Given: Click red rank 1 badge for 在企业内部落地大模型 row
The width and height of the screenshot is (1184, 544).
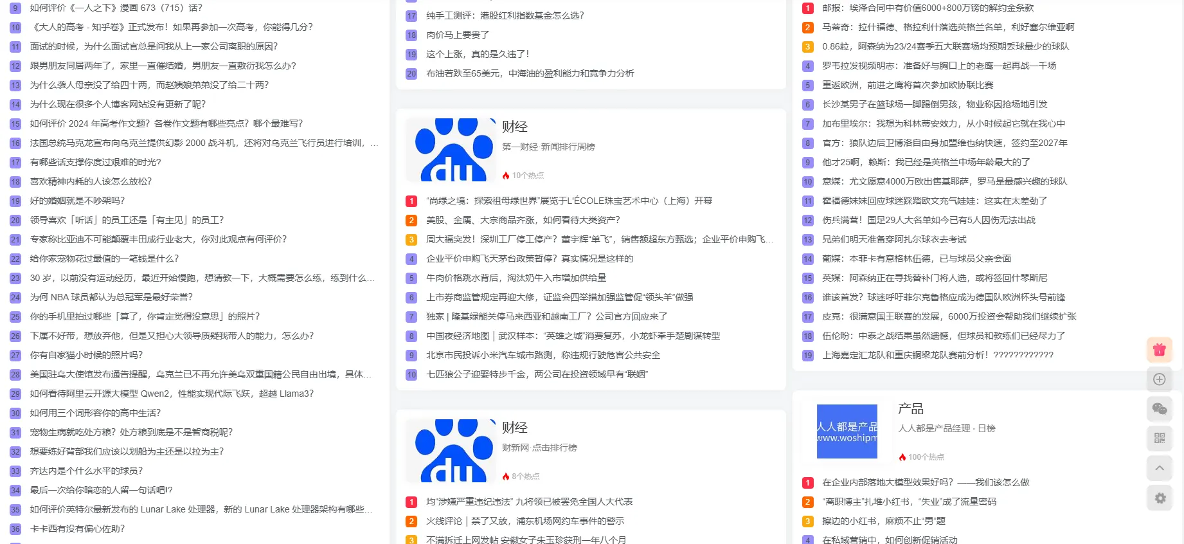Looking at the screenshot, I should [808, 483].
